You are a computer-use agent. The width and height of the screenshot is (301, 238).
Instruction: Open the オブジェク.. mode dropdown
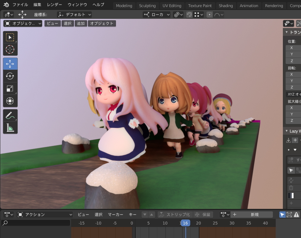click(23, 23)
